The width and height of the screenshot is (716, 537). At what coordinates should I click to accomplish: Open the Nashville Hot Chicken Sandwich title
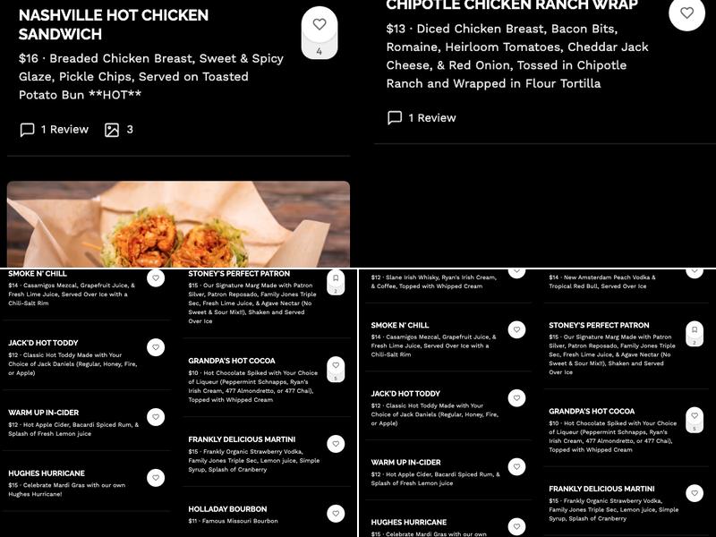[x=114, y=25]
